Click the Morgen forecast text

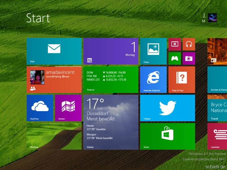point(100,136)
